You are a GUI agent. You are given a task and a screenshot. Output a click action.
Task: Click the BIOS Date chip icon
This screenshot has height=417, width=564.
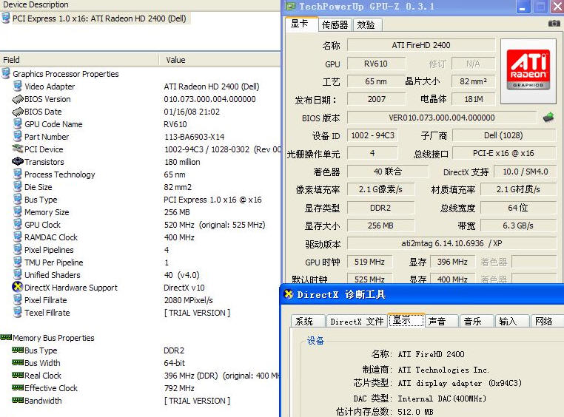(x=17, y=112)
